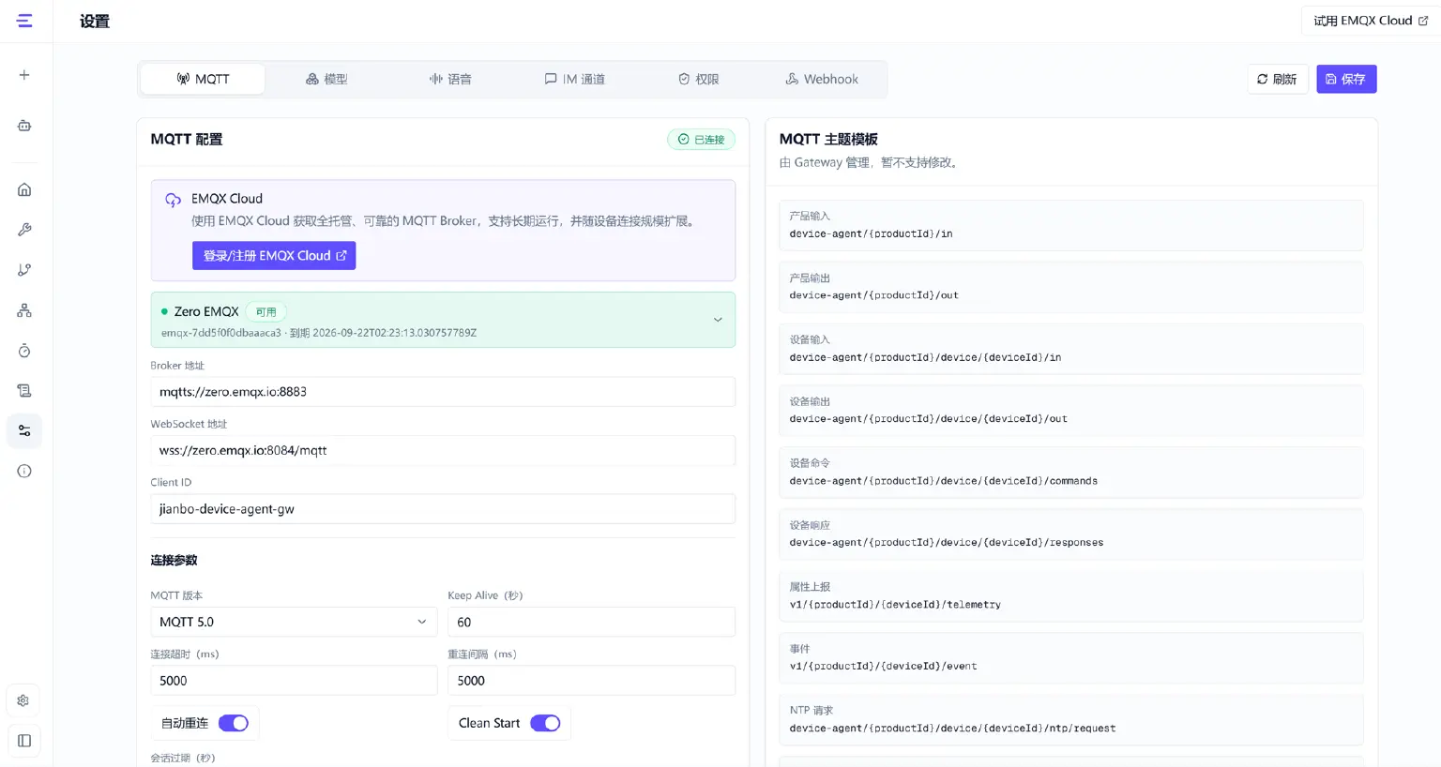Open the wrench tools icon in sidebar
Image resolution: width=1441 pixels, height=767 pixels.
click(x=24, y=230)
